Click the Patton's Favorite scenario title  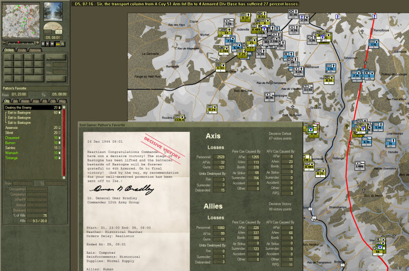point(14,88)
